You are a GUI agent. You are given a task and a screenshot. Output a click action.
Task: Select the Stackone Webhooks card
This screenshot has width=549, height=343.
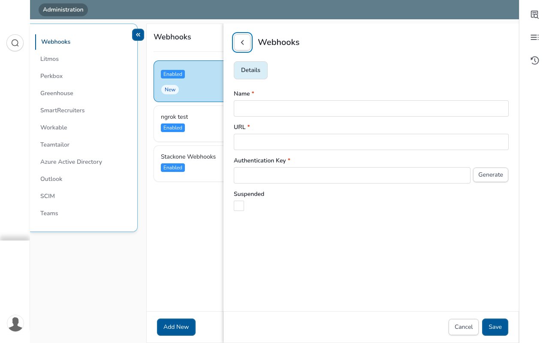189,163
